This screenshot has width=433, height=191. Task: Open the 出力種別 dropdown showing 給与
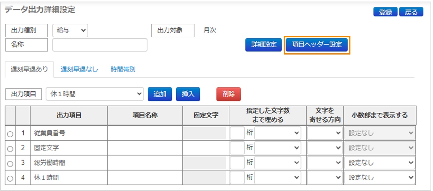click(x=70, y=30)
